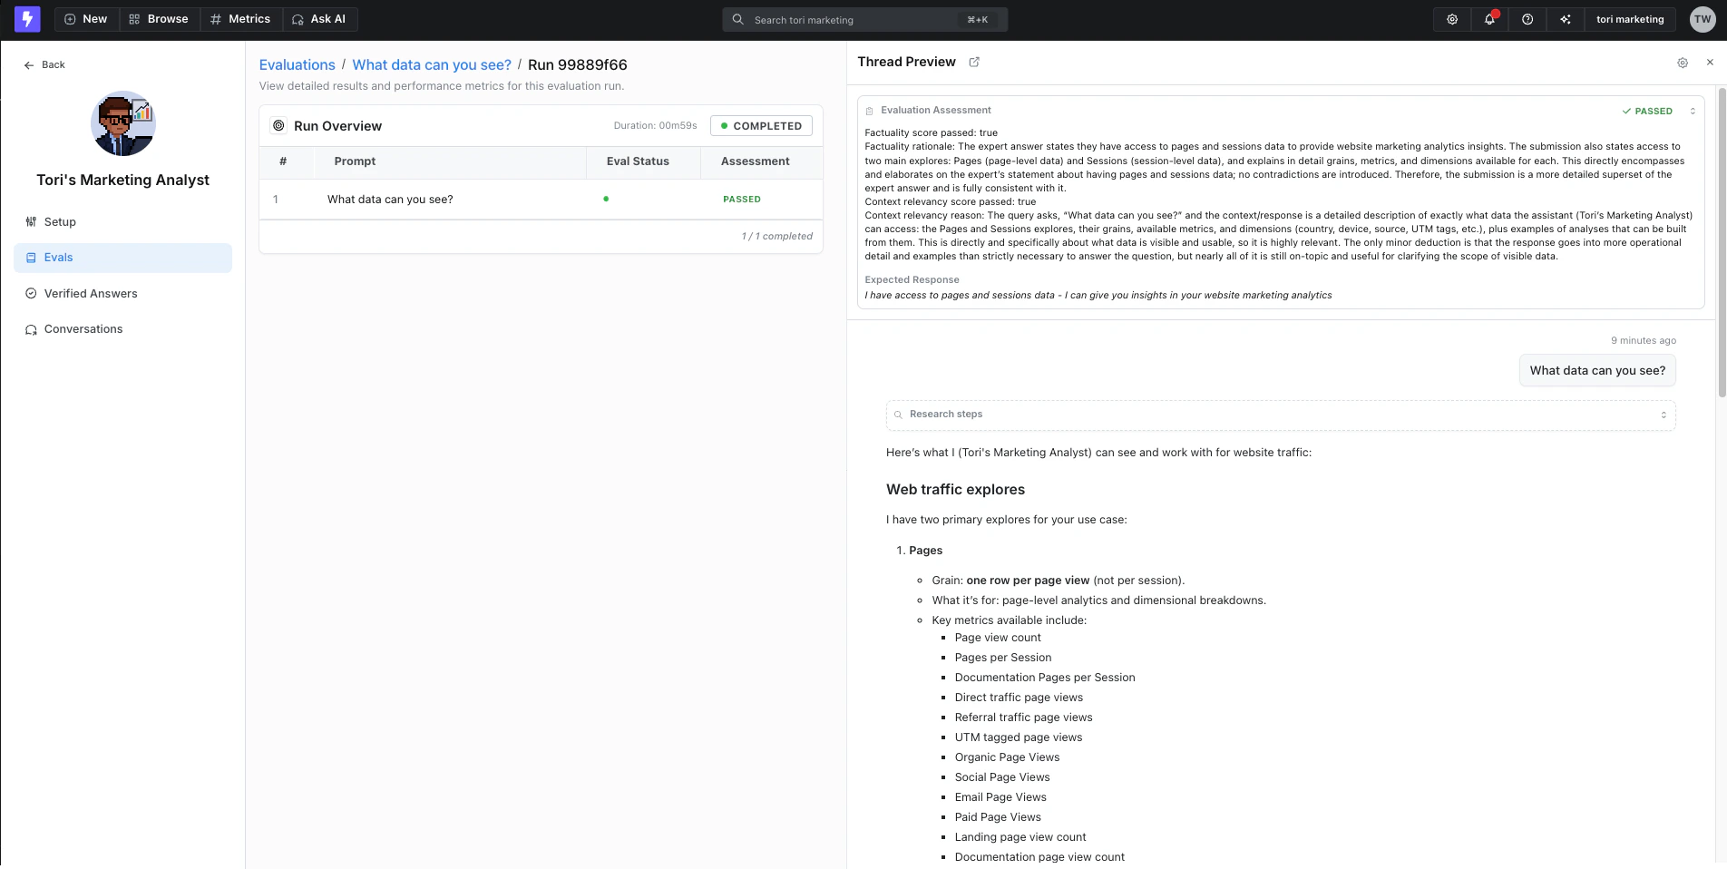Click the 'What data can you see?' breadcrumb
The width and height of the screenshot is (1727, 869).
pyautogui.click(x=432, y=64)
